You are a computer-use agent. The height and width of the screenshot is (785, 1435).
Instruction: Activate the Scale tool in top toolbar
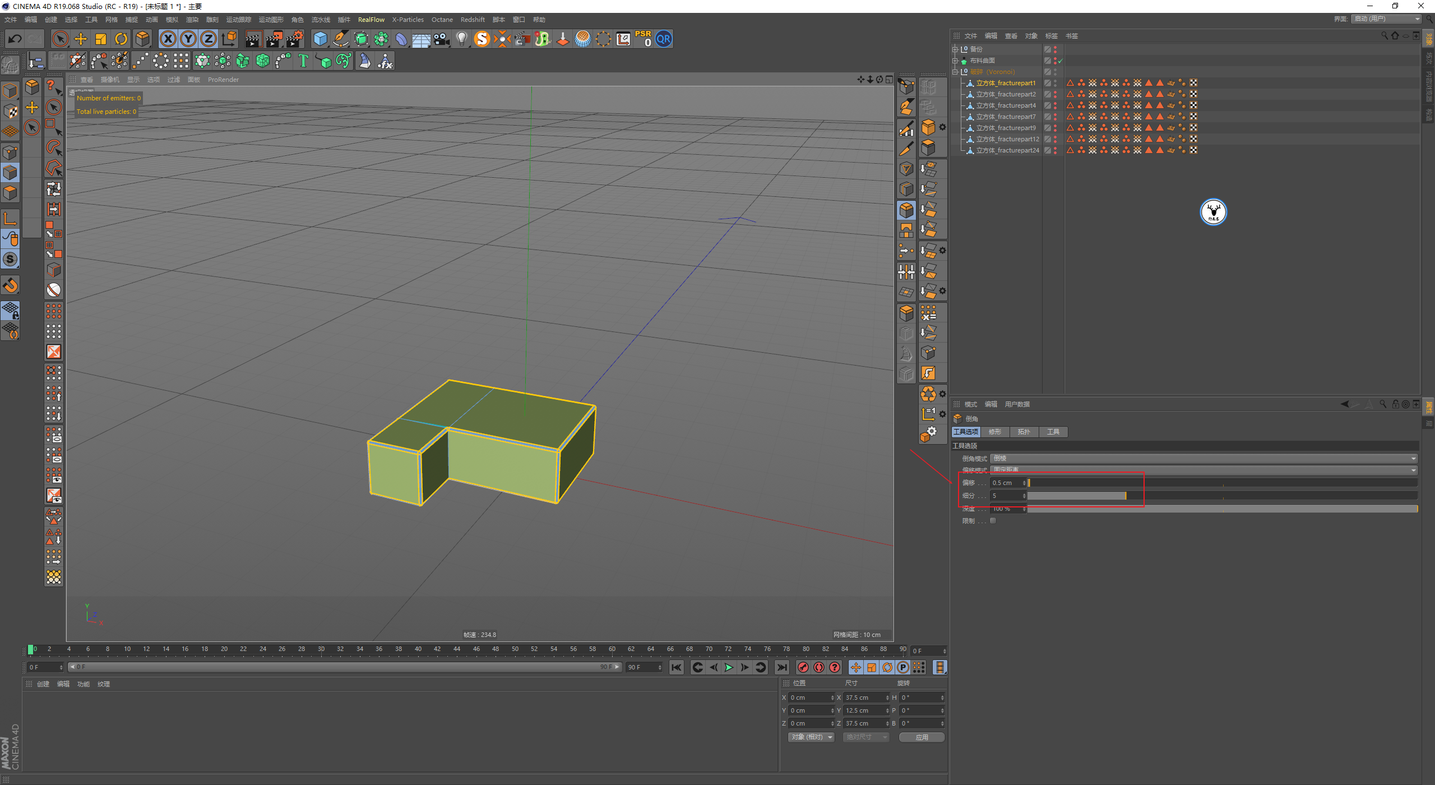pyautogui.click(x=101, y=39)
